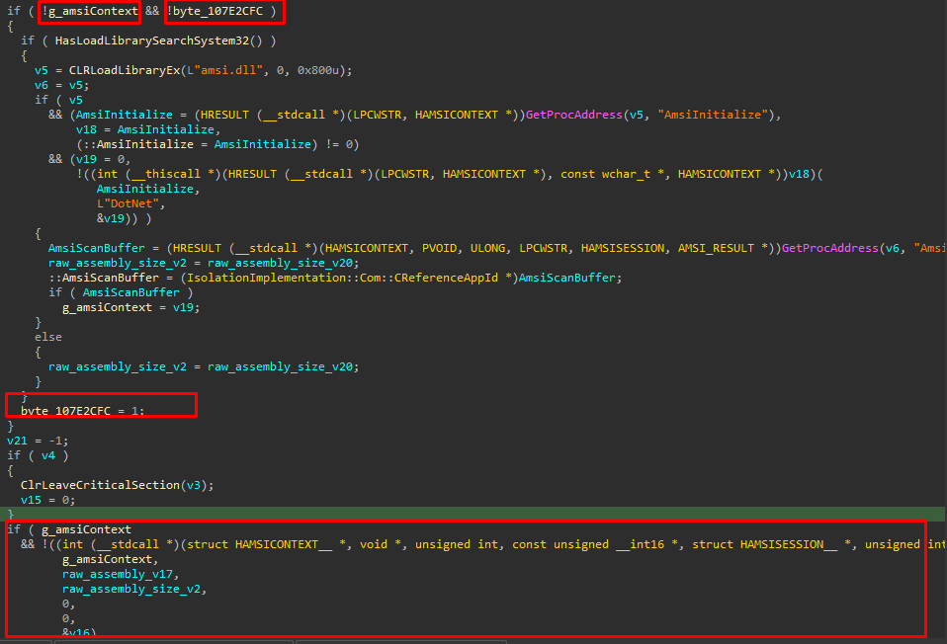
Task: Click the else keyword
Action: click(x=48, y=337)
